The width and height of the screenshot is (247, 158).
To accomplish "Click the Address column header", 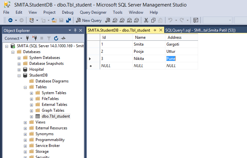I will [x=181, y=37].
